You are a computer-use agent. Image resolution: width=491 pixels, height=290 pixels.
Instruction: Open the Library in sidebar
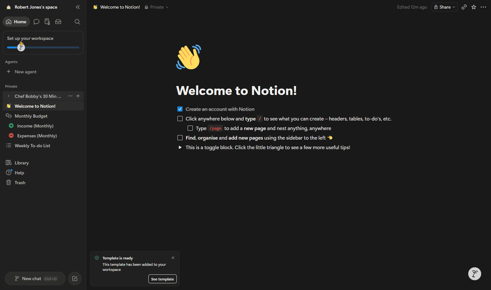(x=43, y=163)
